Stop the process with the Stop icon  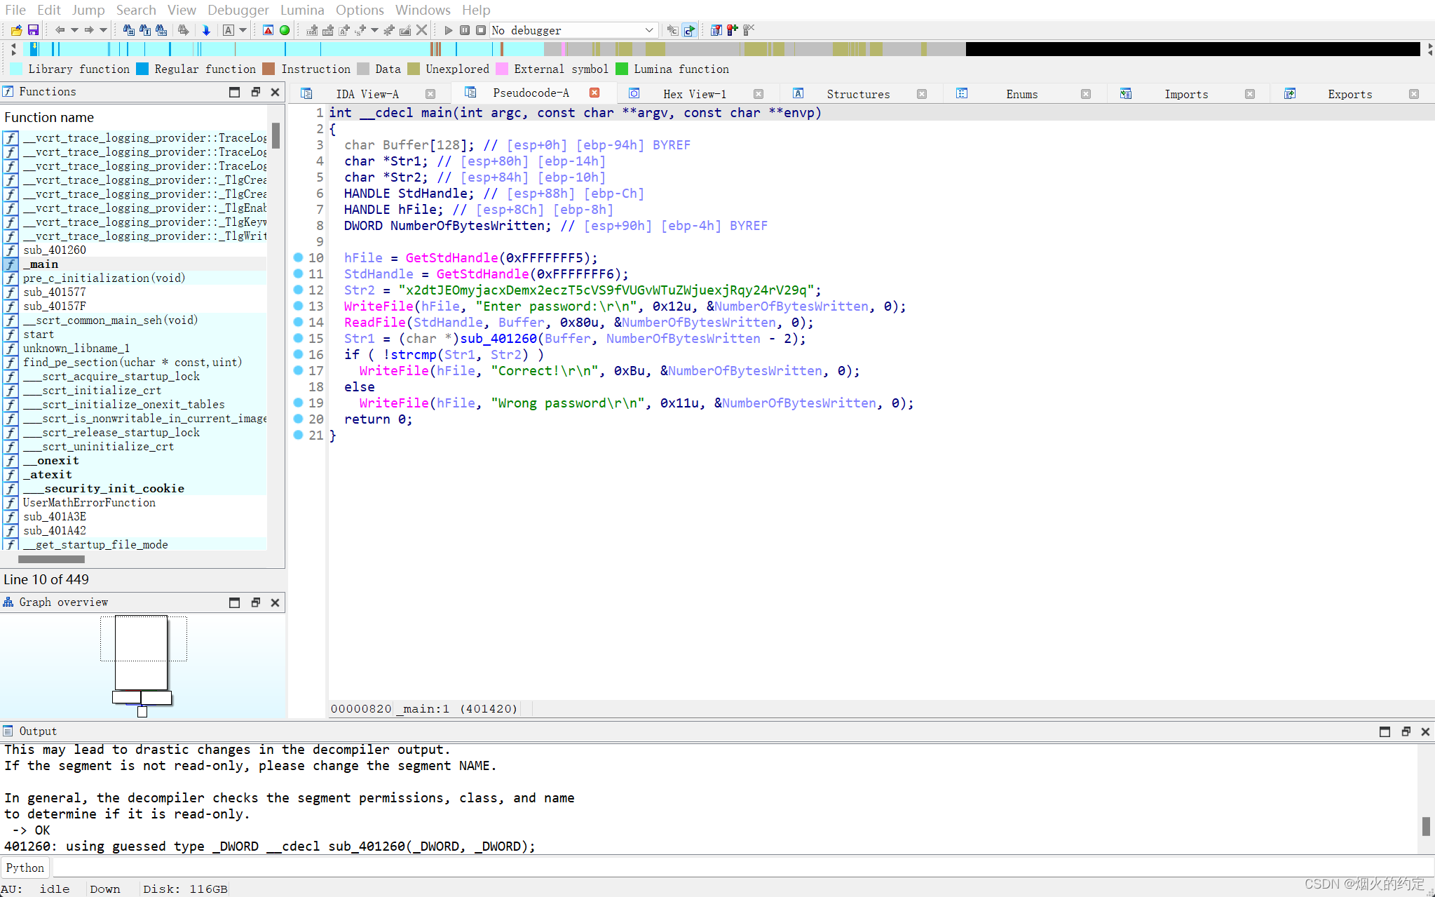click(481, 30)
